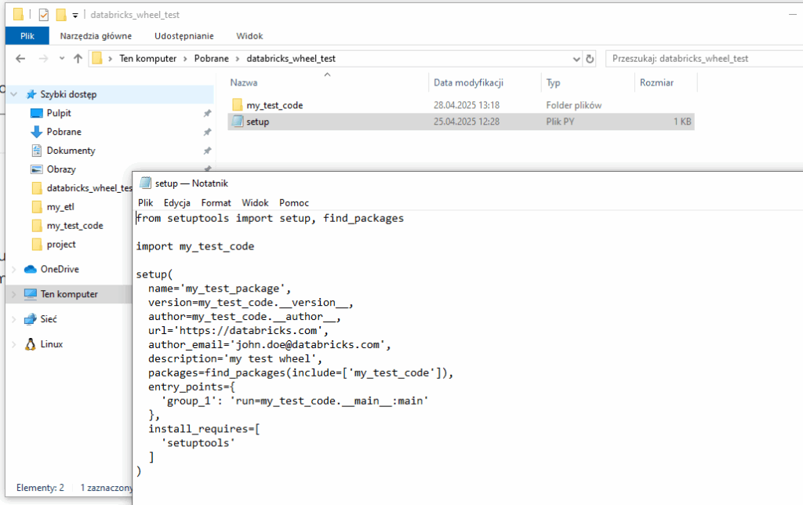The width and height of the screenshot is (803, 505).
Task: Collapse the Szybki dostęp section
Action: pyautogui.click(x=13, y=94)
